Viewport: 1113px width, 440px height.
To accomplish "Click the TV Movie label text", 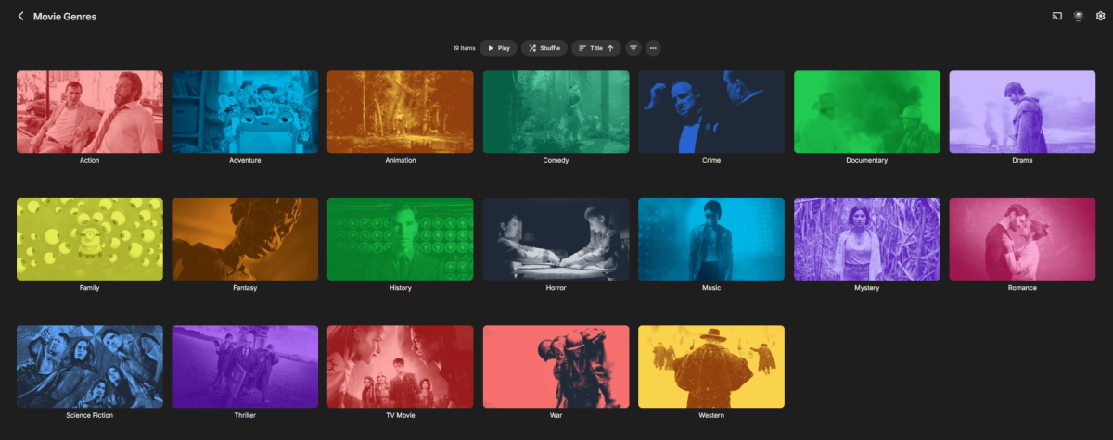I will click(x=401, y=415).
